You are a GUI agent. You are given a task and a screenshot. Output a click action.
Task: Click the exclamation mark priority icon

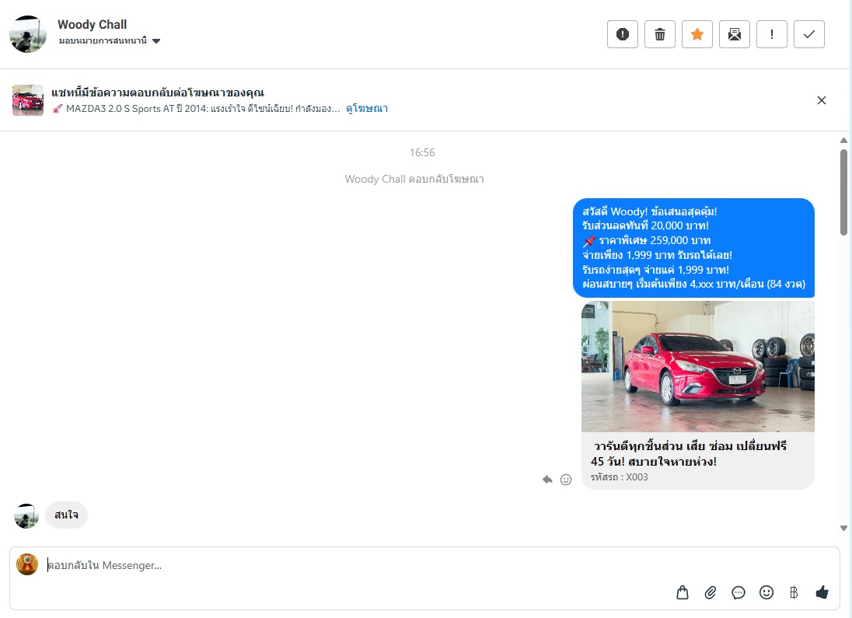click(772, 34)
